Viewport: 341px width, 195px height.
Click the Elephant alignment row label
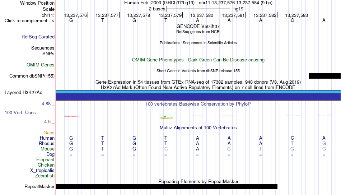[x=45, y=160]
